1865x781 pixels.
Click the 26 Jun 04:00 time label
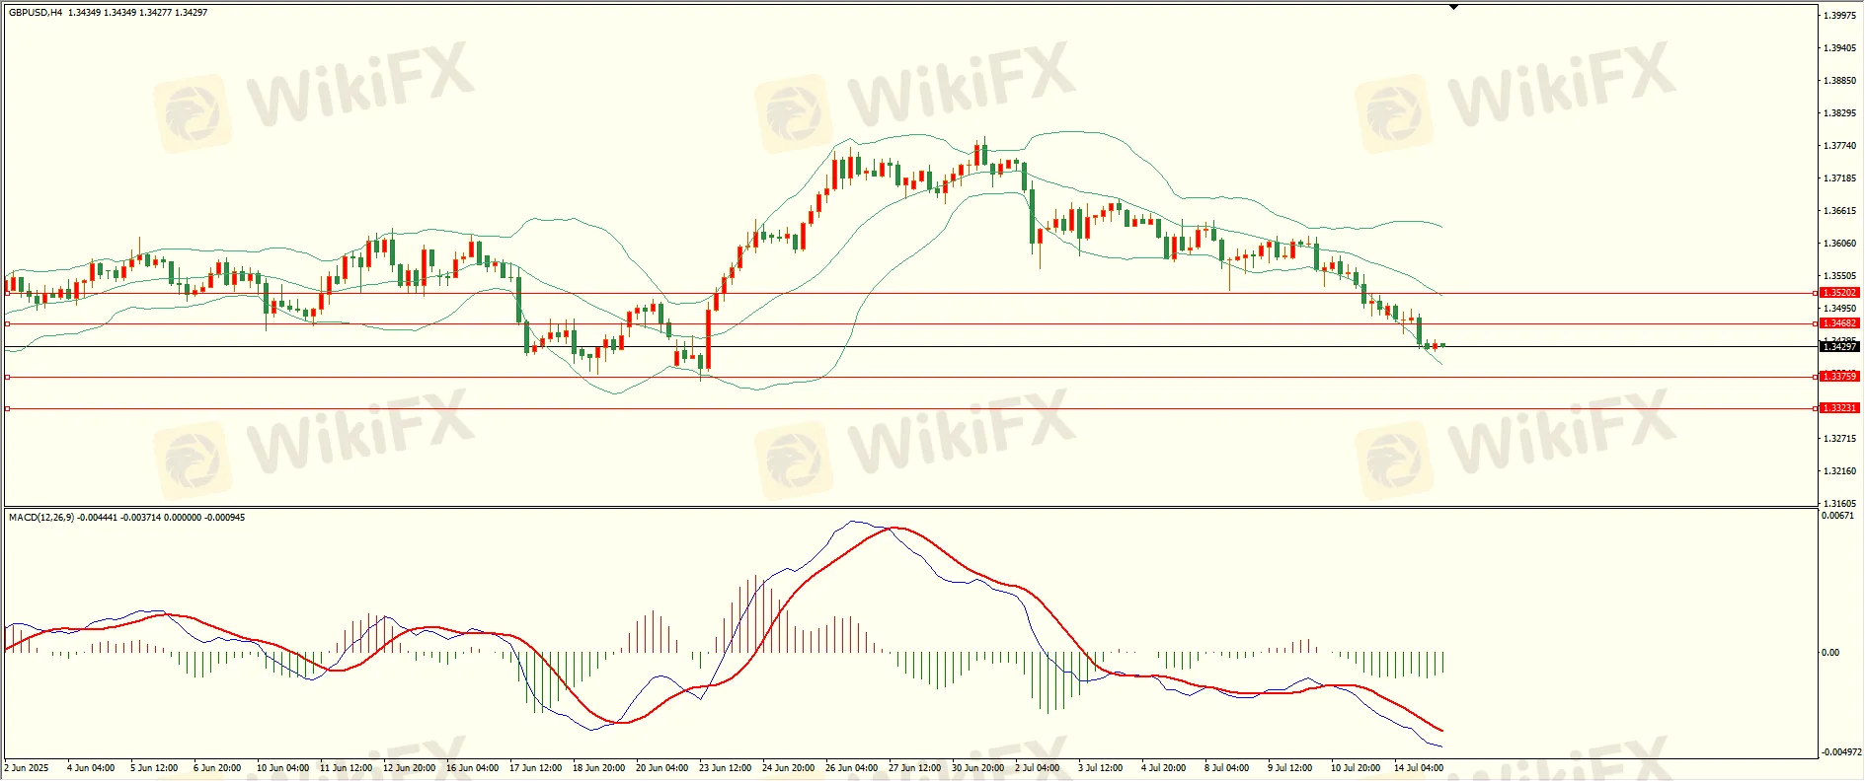click(x=851, y=768)
